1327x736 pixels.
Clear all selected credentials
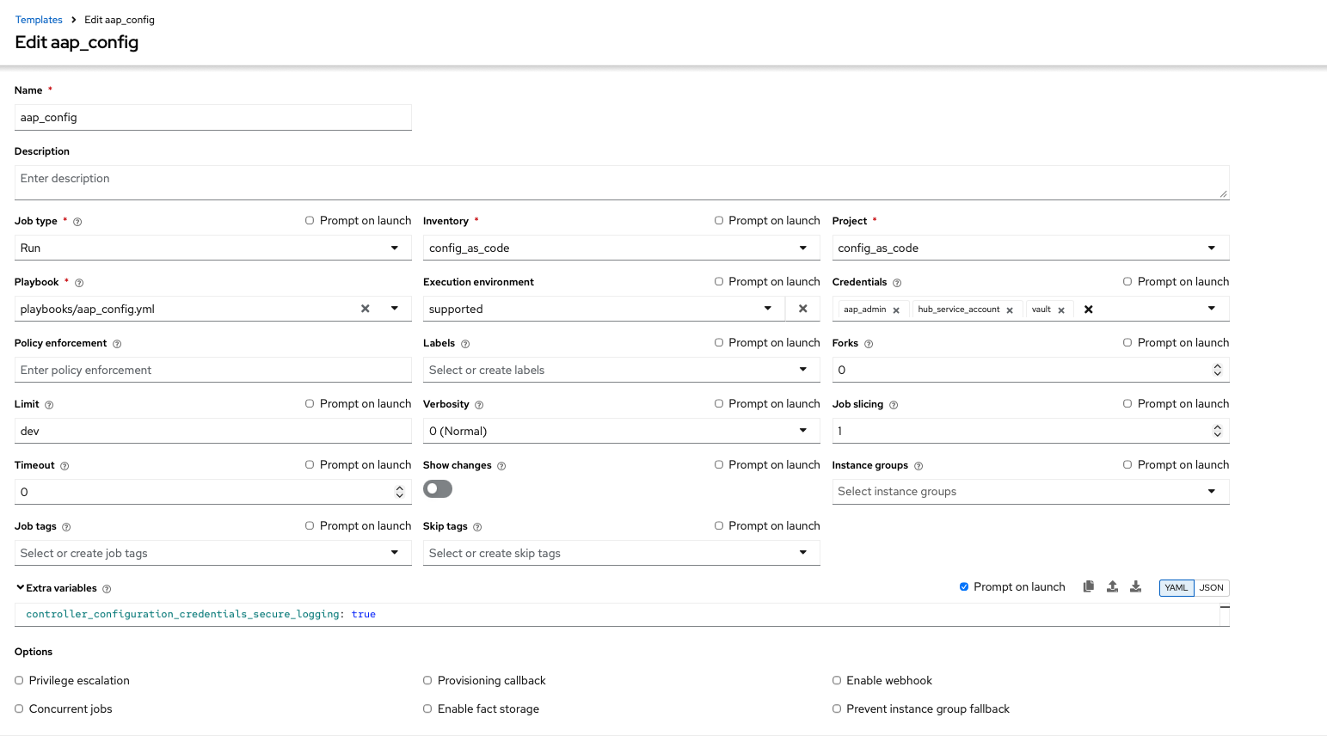(x=1088, y=309)
